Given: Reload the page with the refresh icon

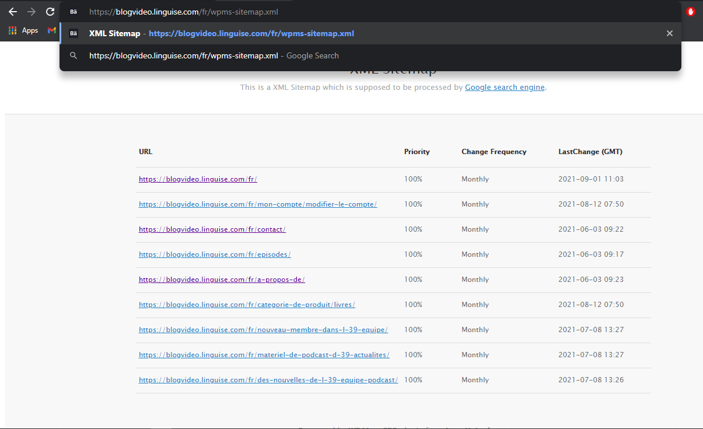Looking at the screenshot, I should (x=50, y=12).
